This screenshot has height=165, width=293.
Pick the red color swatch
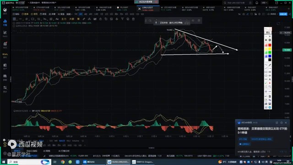pos(270,45)
